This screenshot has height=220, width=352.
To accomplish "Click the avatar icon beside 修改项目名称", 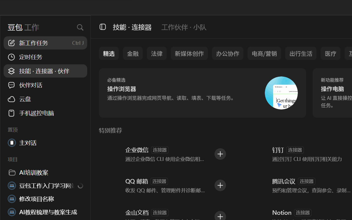I will [x=12, y=199].
